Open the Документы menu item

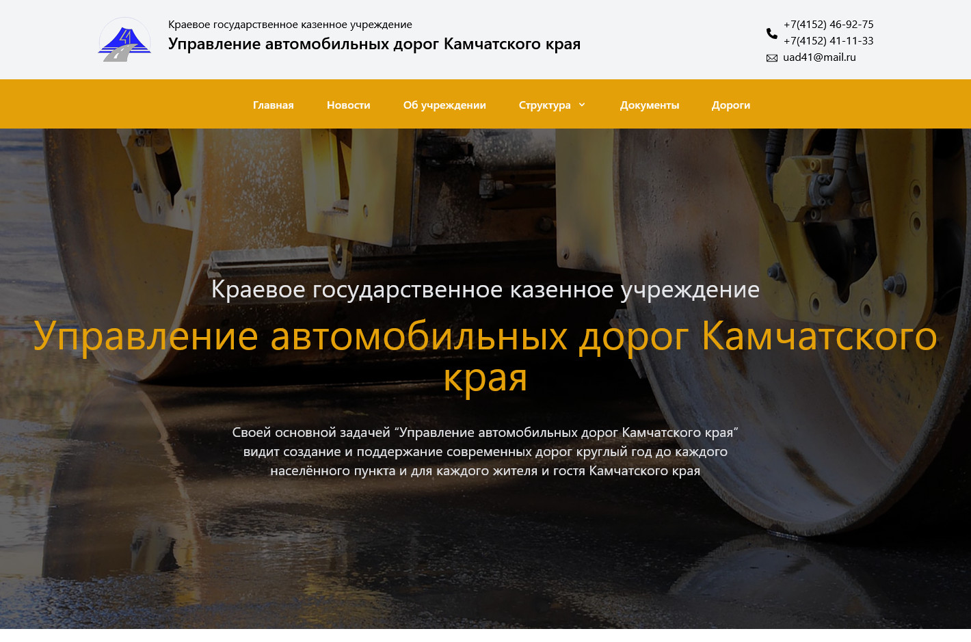650,105
